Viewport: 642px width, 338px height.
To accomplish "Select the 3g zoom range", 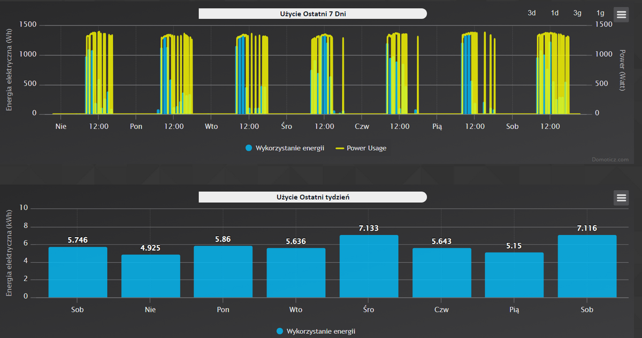I will coord(577,13).
